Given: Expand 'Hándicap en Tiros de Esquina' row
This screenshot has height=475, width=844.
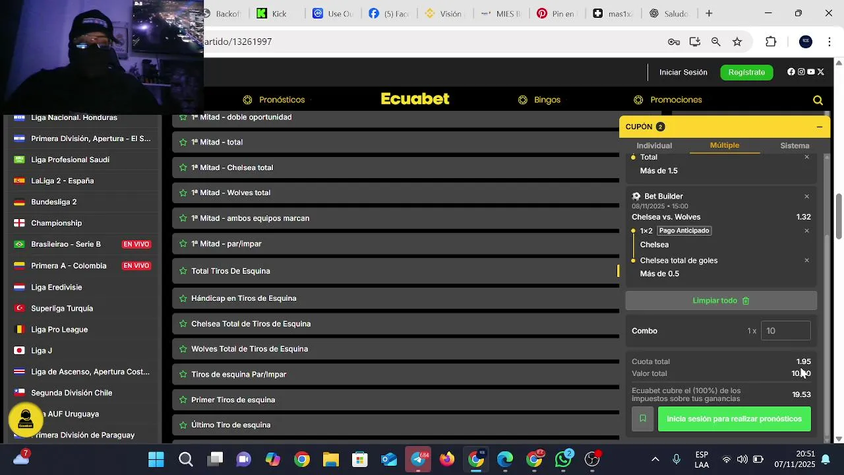Looking at the screenshot, I should tap(396, 298).
